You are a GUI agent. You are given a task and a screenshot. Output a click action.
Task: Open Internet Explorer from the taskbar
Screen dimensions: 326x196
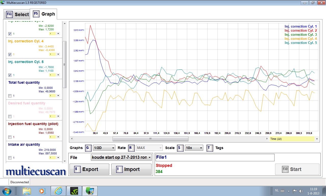(58, 191)
